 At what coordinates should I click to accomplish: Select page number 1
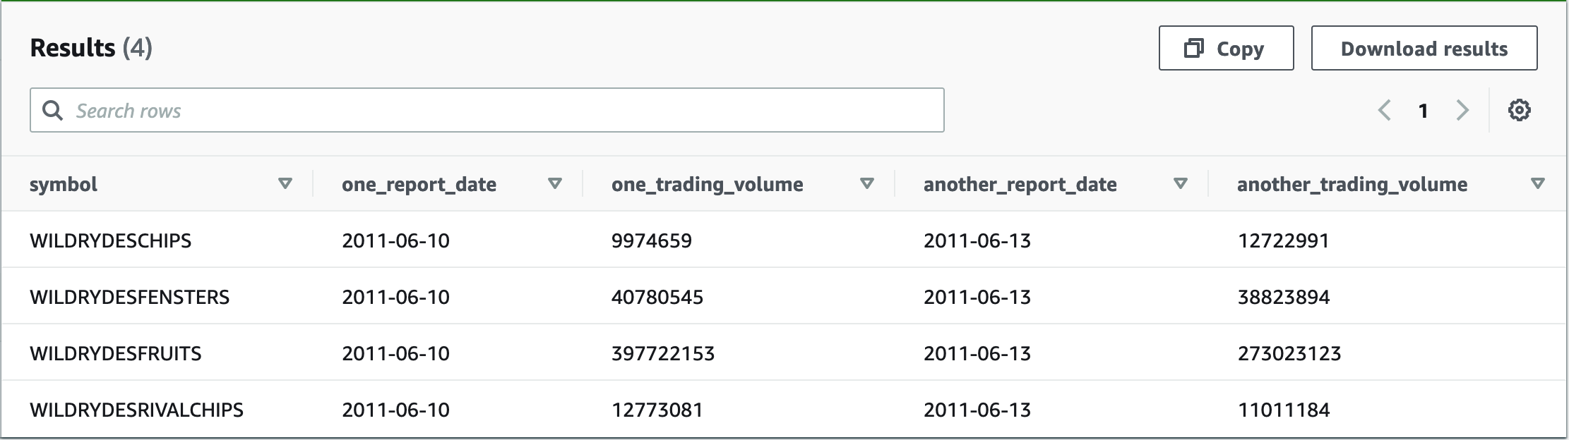[x=1424, y=111]
